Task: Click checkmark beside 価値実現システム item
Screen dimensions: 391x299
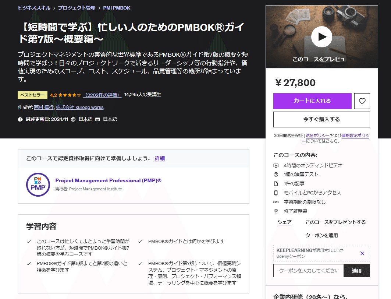Action: (140, 264)
